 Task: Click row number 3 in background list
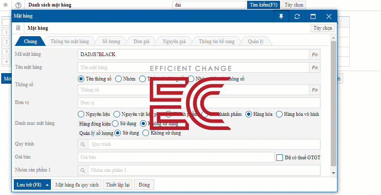(7, 52)
